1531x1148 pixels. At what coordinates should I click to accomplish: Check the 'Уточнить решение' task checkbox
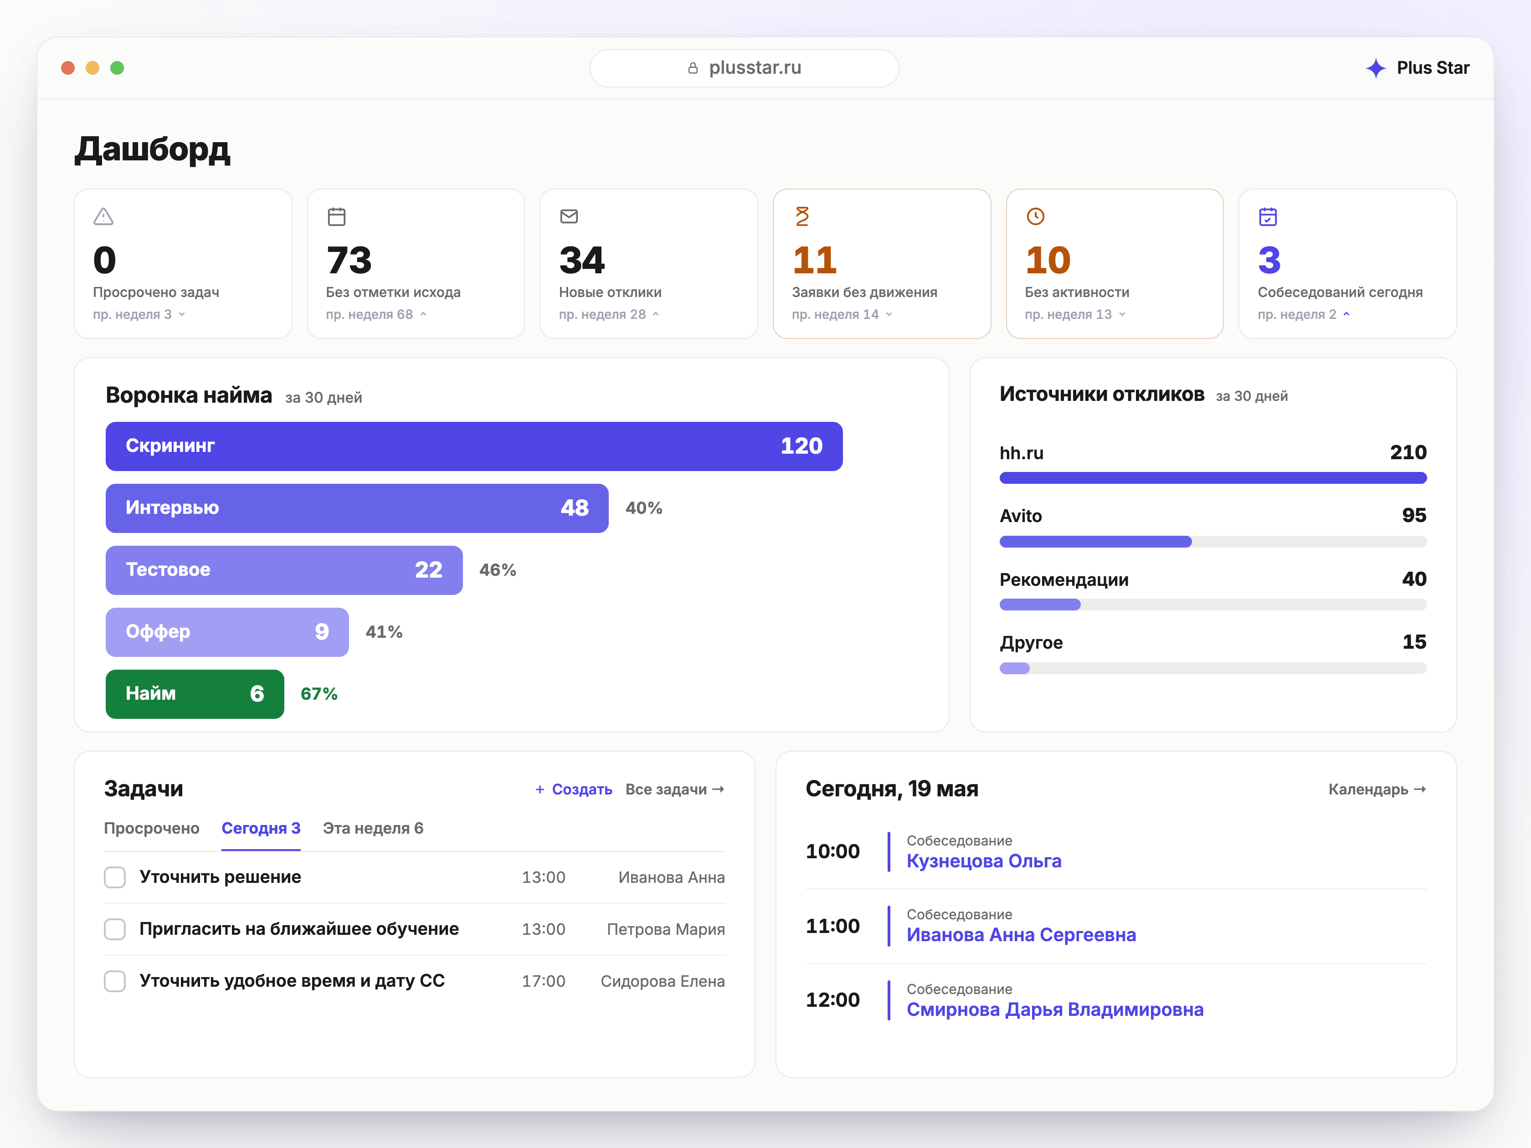point(115,877)
